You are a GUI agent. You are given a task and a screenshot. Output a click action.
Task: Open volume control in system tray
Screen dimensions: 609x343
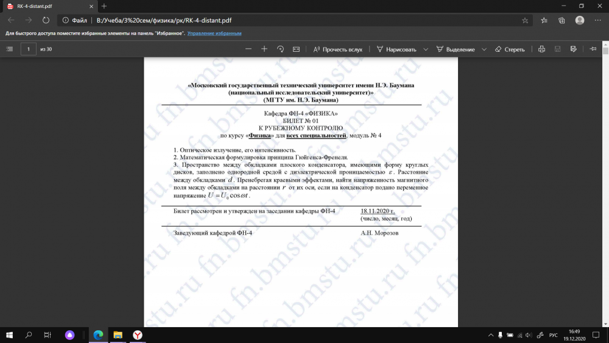click(x=529, y=335)
